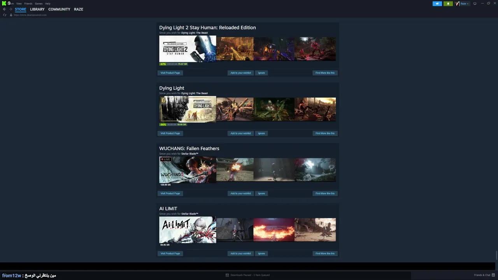Expand the Raze account dropdown

[x=465, y=3]
